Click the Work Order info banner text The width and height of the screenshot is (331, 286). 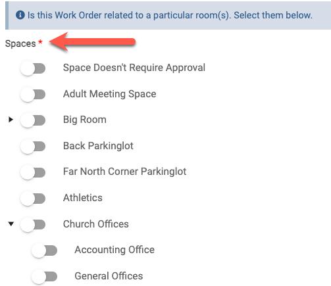pyautogui.click(x=170, y=15)
